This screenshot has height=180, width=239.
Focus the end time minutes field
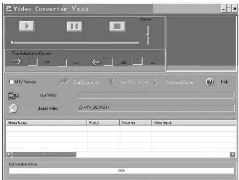coord(108,62)
